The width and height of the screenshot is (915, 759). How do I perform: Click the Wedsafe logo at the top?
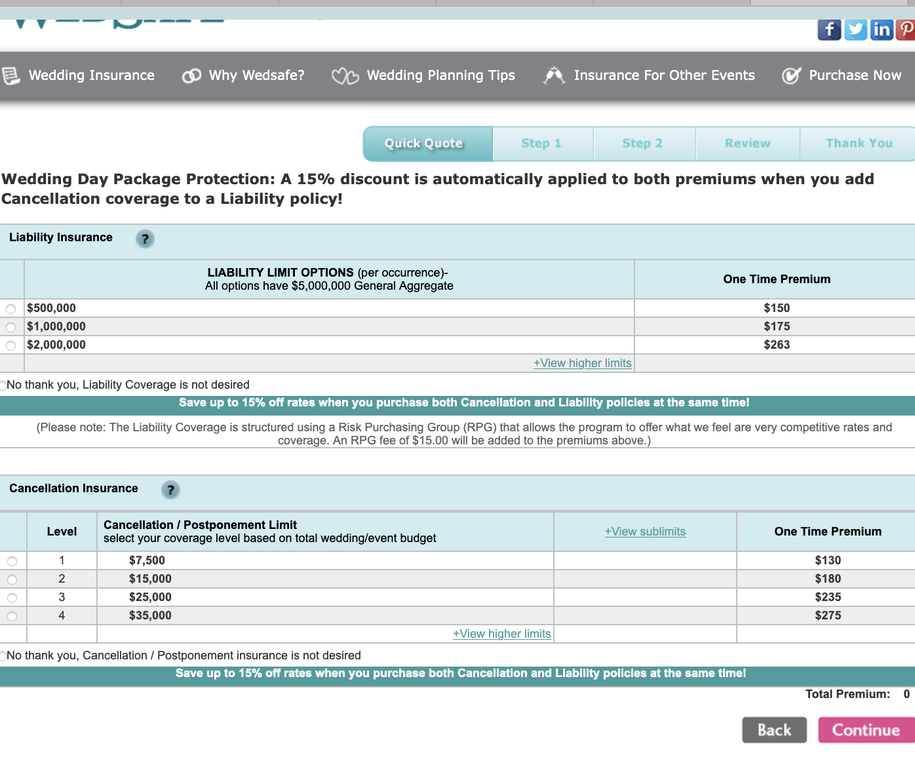(118, 24)
